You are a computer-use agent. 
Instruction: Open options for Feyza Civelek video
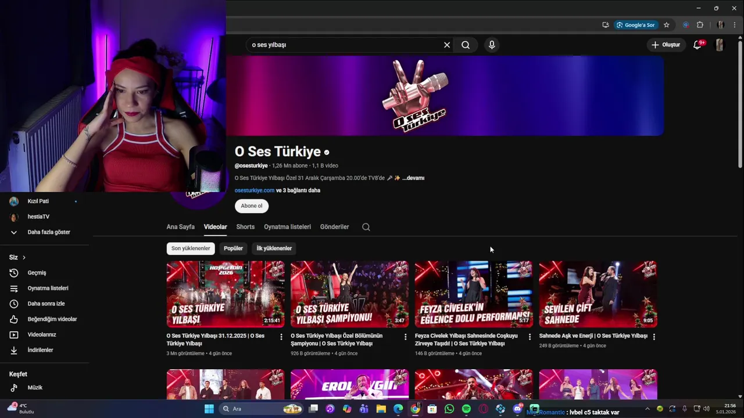pos(530,337)
